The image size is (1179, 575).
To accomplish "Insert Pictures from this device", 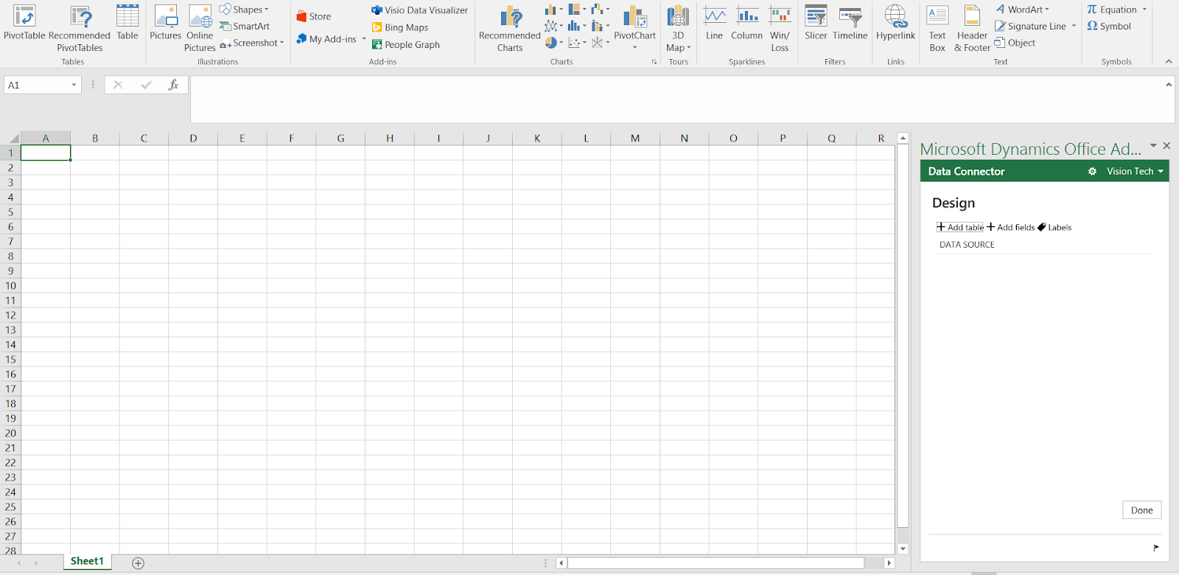I will 165,23.
